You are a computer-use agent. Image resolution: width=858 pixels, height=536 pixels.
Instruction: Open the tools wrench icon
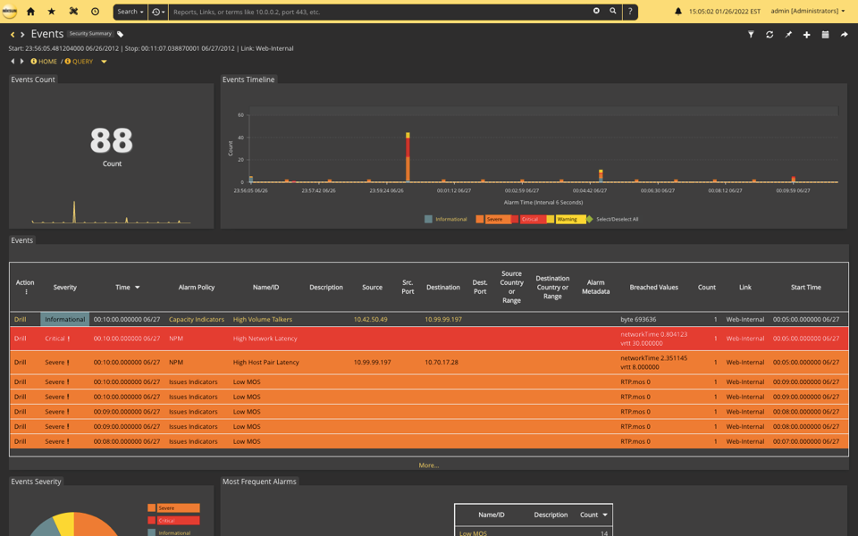pyautogui.click(x=73, y=12)
